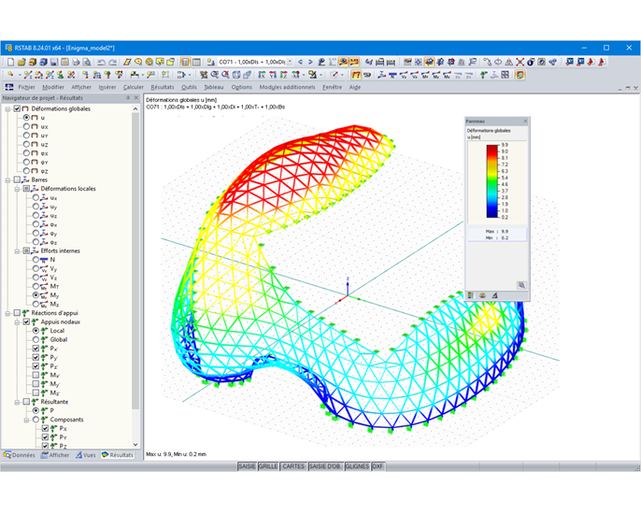Click the print icon in the toolbar
This screenshot has width=641, height=513.
(x=76, y=62)
